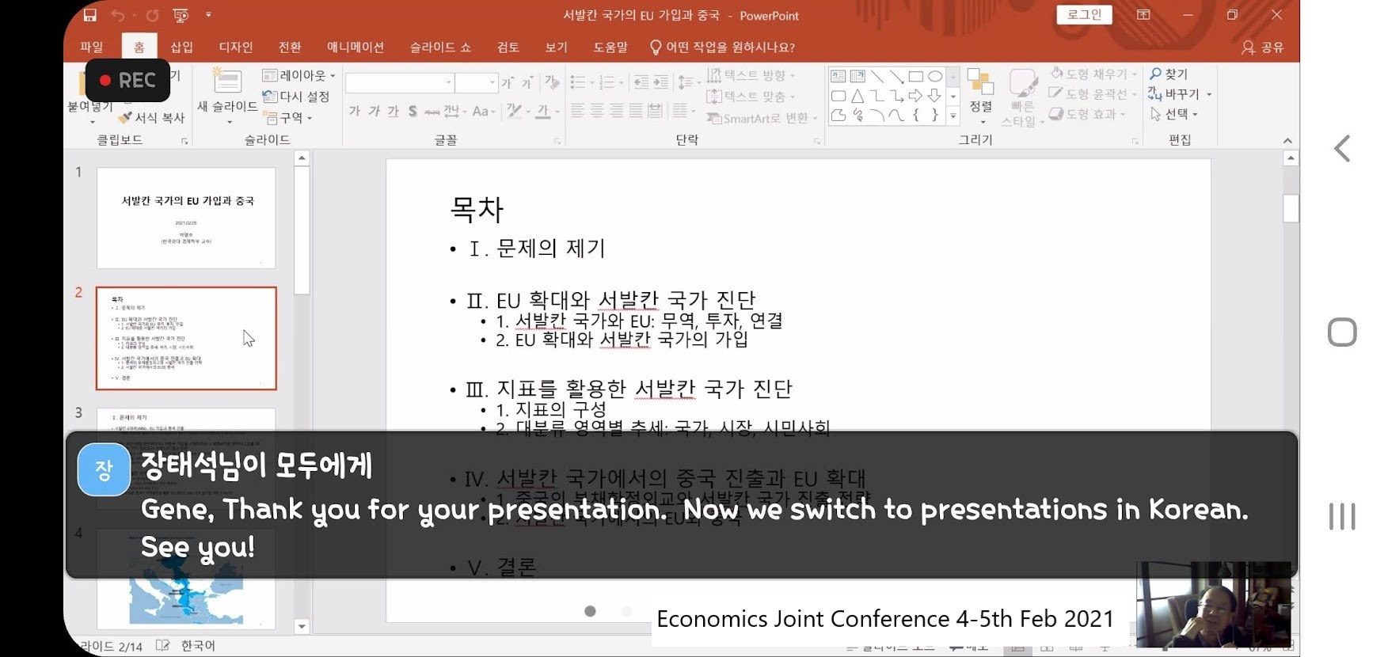Viewport: 1388px width, 657px height.
Task: Click the 바꾸기 replace button
Action: point(1180,94)
